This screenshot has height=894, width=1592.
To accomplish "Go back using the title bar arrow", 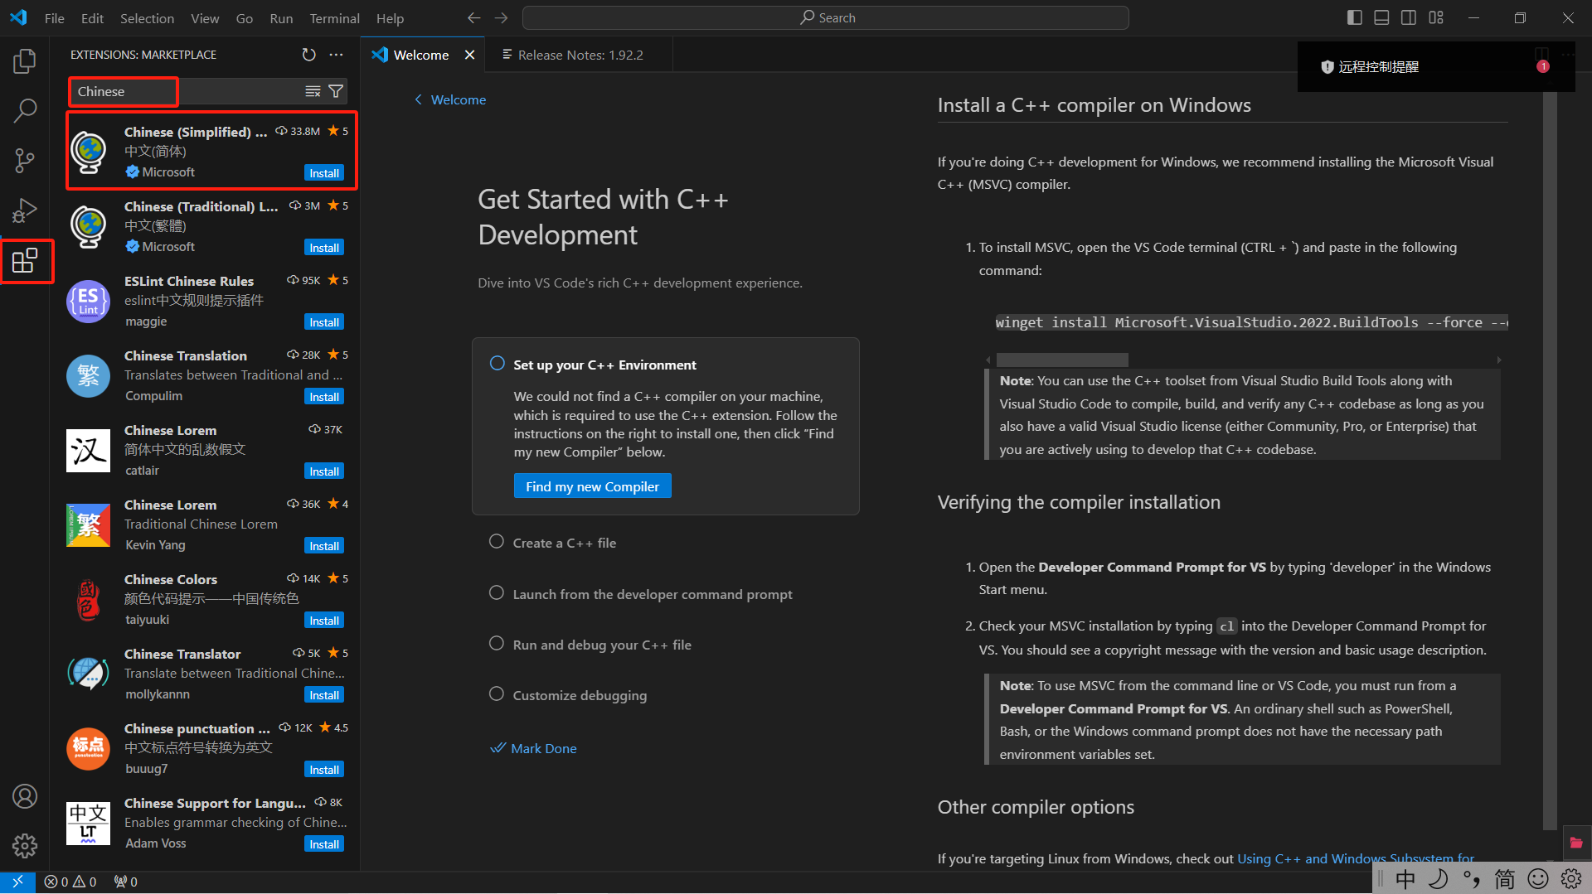I will pos(473,18).
